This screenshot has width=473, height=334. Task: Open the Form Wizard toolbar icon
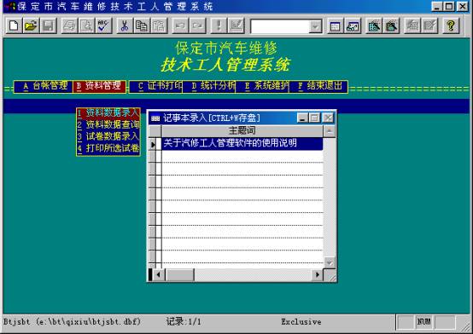[x=374, y=26]
